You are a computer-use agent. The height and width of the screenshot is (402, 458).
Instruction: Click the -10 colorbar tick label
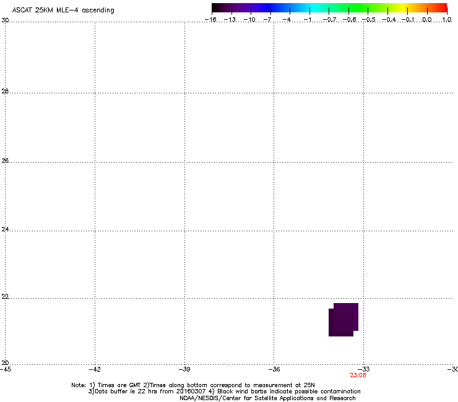249,20
